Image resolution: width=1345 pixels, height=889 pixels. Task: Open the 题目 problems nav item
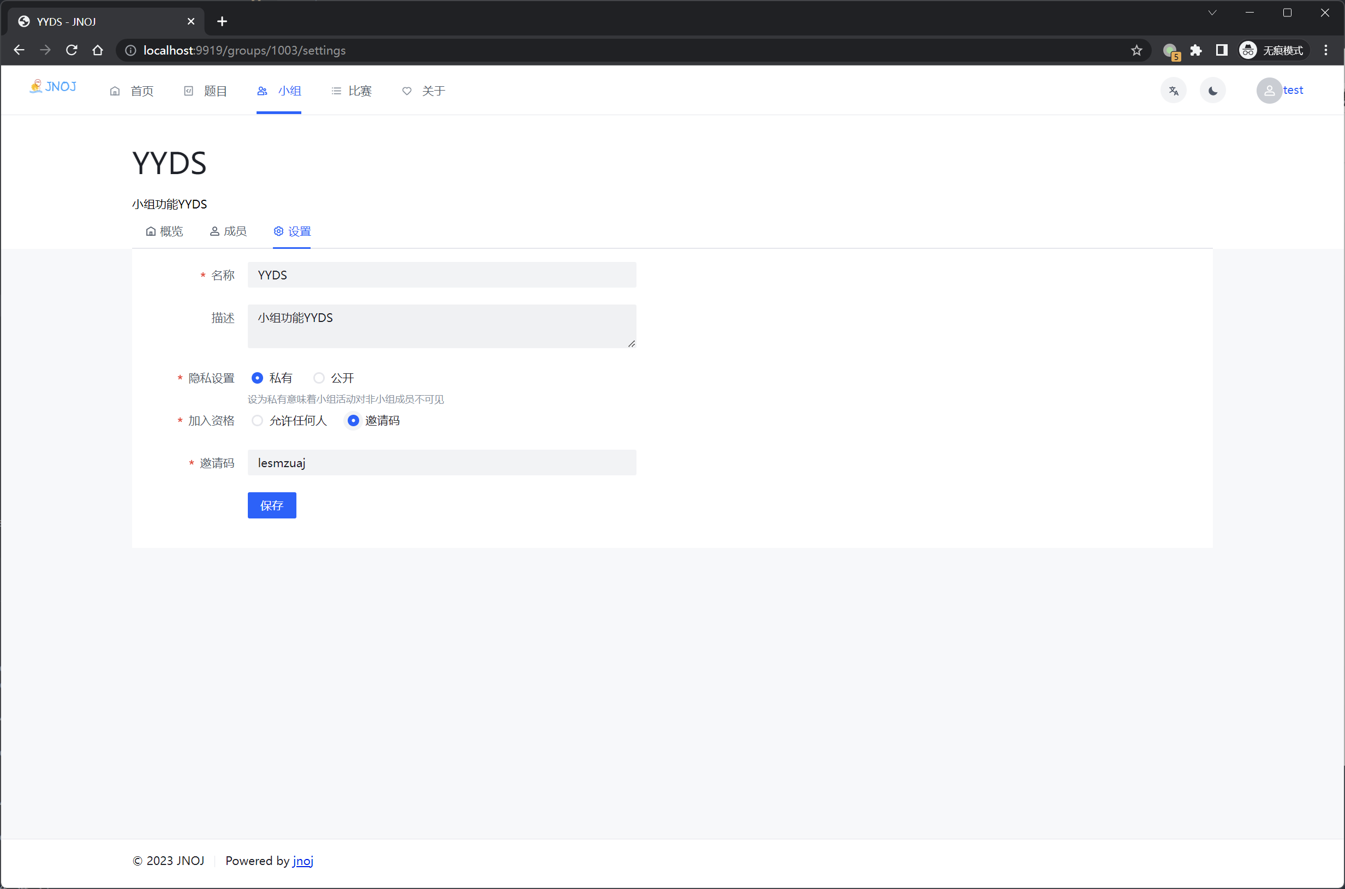[x=205, y=91]
